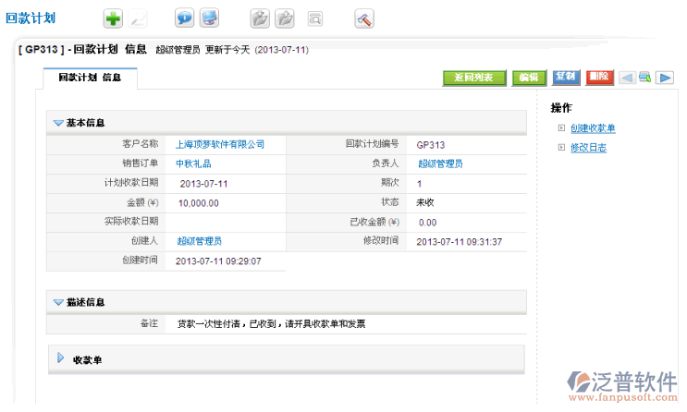Click the computer monitor toolbar icon
687x412 pixels.
210,18
